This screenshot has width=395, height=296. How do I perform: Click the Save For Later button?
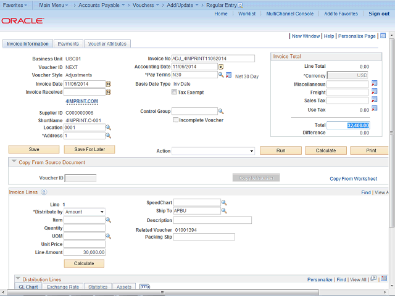click(89, 149)
